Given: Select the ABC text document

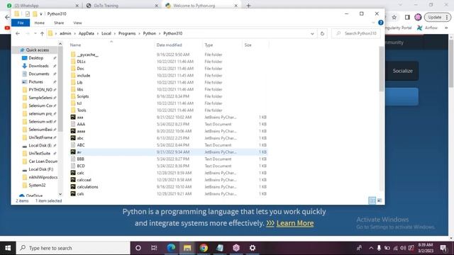Looking at the screenshot, I should [x=80, y=144].
